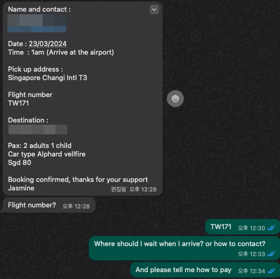The height and width of the screenshot is (279, 280).
Task: Open the message options chevron on booking message
Action: click(154, 10)
